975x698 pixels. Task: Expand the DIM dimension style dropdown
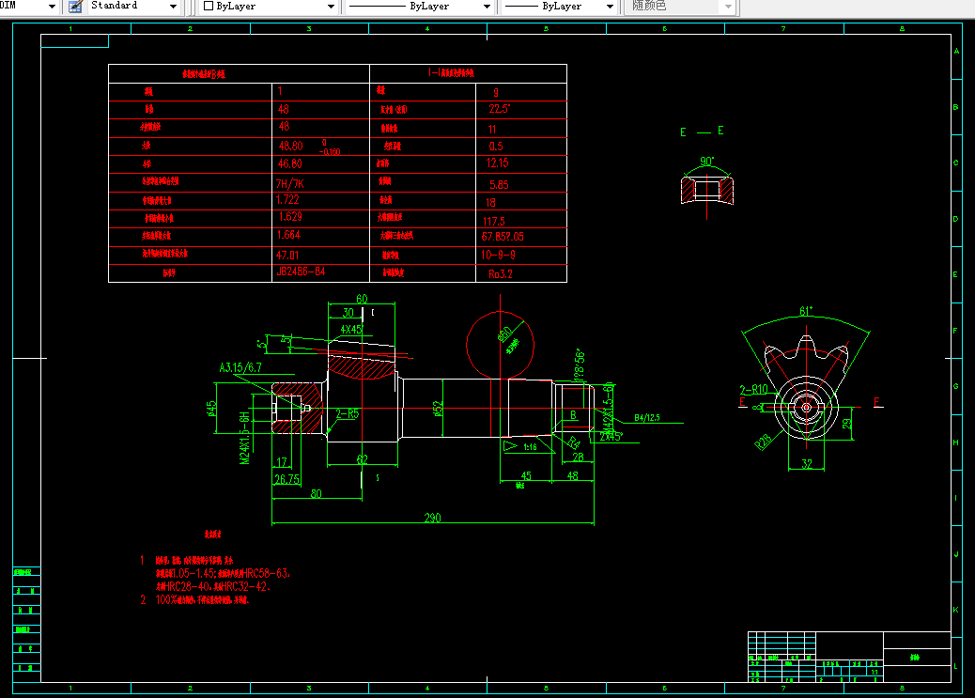[x=53, y=7]
